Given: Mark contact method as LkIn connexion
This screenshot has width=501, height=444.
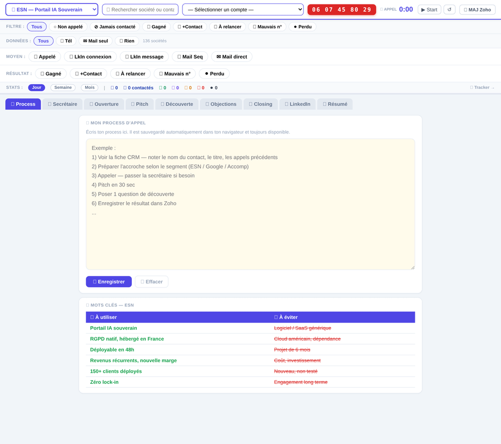Looking at the screenshot, I should pos(90,57).
